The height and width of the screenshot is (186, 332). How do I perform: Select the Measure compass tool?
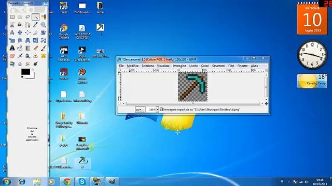pyautogui.click(x=12, y=33)
